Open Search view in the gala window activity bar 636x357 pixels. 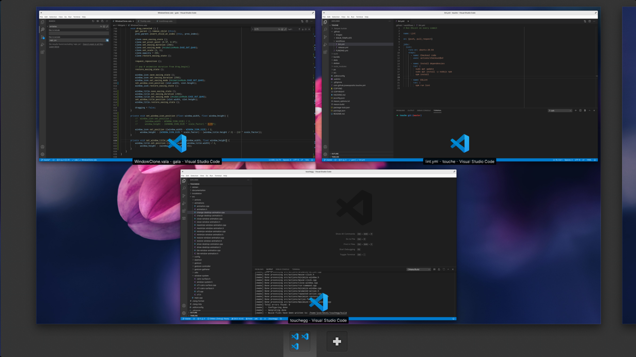pyautogui.click(x=42, y=30)
